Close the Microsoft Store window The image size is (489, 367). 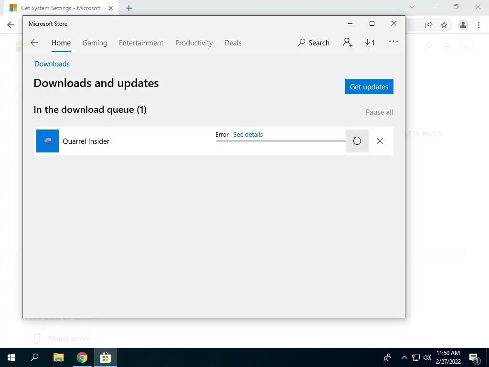[x=394, y=23]
